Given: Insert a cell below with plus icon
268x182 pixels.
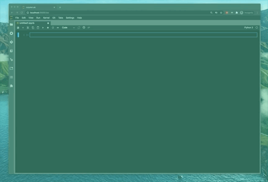Looking at the screenshot, I should coord(23,28).
